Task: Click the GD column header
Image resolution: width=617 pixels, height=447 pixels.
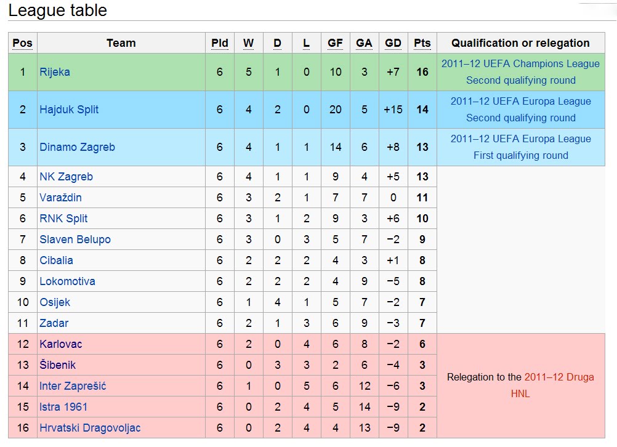Action: coord(393,43)
